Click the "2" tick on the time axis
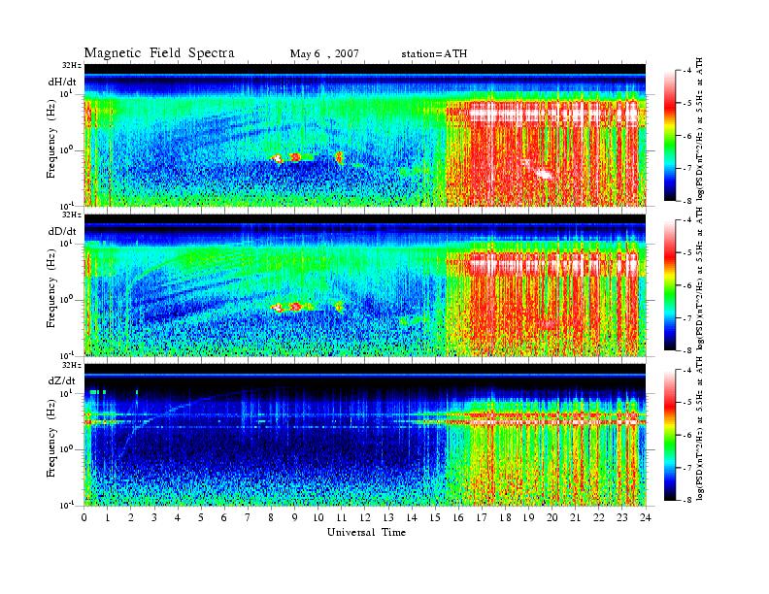This screenshot has height=594, width=769. click(x=131, y=518)
